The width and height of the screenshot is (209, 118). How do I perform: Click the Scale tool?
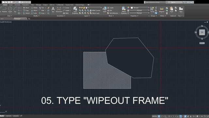coord(34,13)
